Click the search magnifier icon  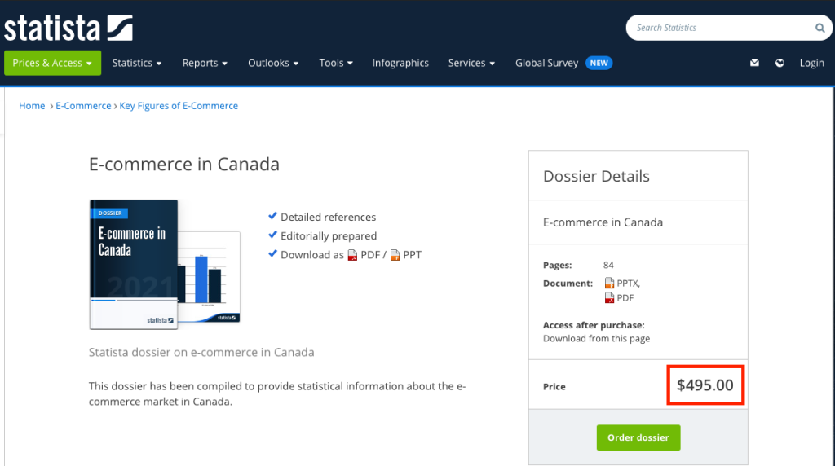(x=820, y=28)
